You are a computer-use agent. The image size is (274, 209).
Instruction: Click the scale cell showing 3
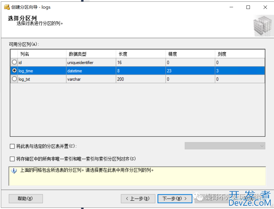coord(240,71)
